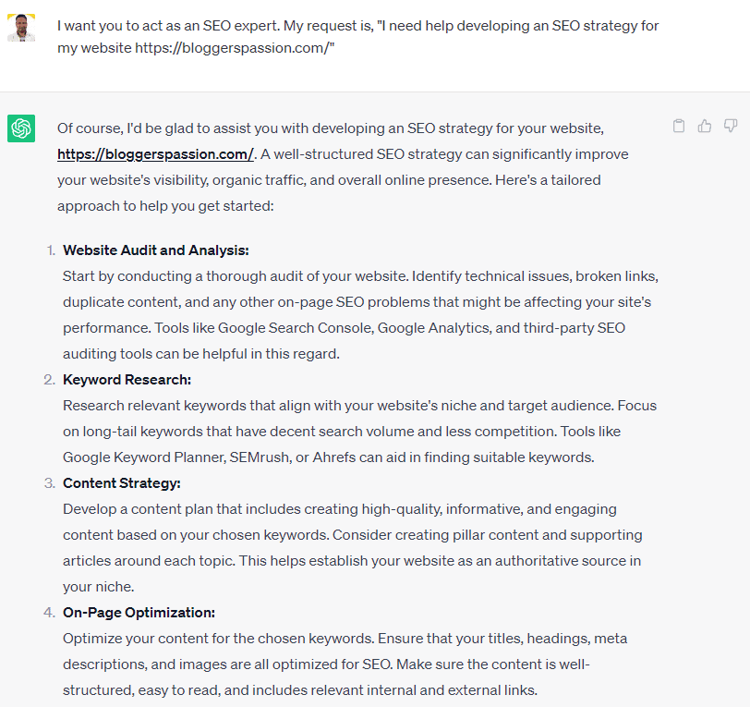Click the "Website Audit and Analysis" heading

pyautogui.click(x=156, y=250)
